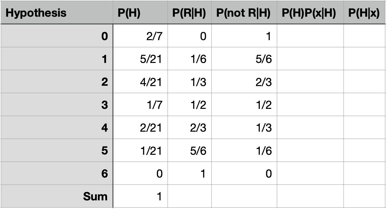This screenshot has height=210, width=388.
Task: Click the P(H)P(x|H) column header
Action: tap(310, 13)
